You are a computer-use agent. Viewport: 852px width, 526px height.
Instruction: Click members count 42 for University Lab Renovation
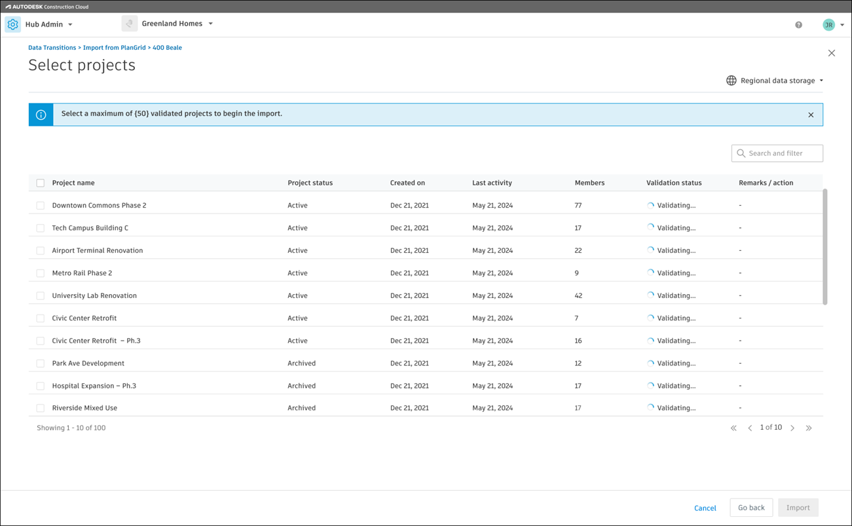pos(578,295)
